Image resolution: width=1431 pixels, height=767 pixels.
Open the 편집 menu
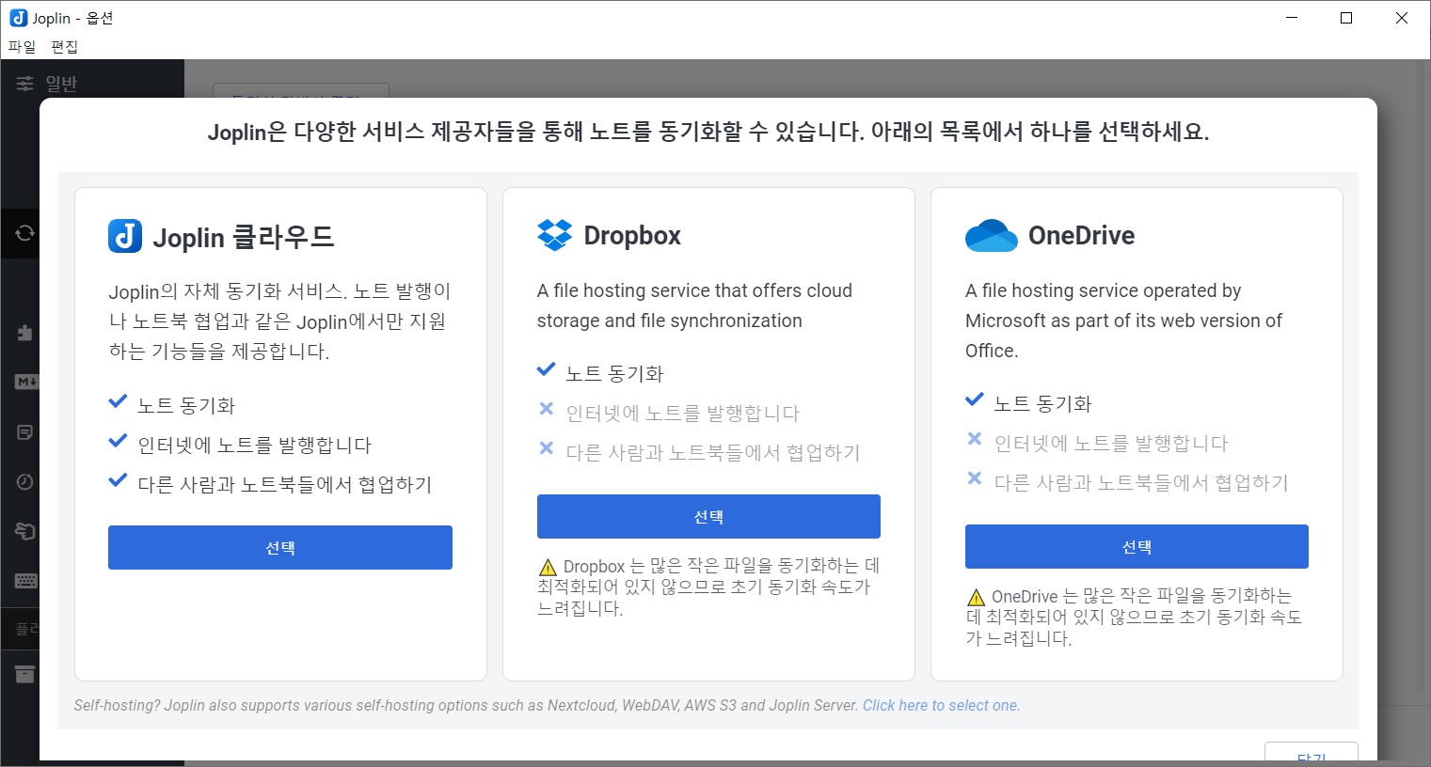coord(64,46)
